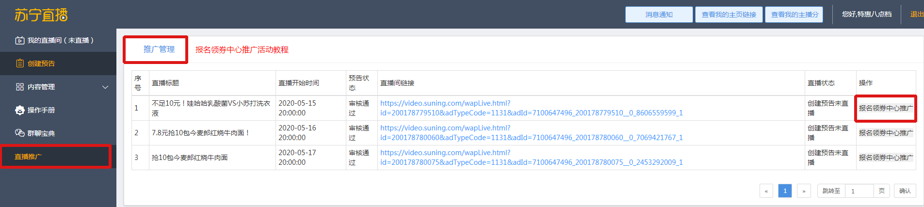Open live link ending 8606559599_1
Screen dimensions: 924x207
[531, 108]
